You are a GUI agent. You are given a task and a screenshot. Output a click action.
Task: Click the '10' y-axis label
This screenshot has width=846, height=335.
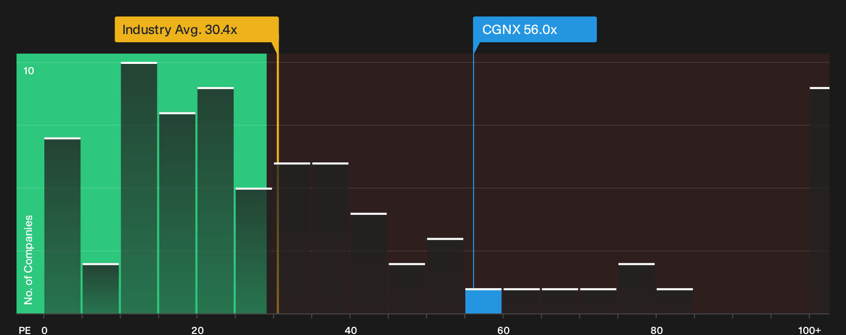pyautogui.click(x=29, y=71)
